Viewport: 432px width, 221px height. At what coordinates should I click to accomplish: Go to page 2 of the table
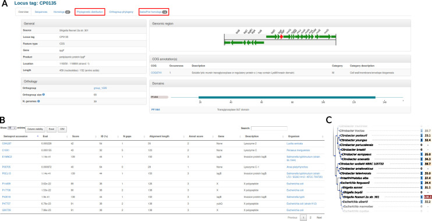point(310,218)
